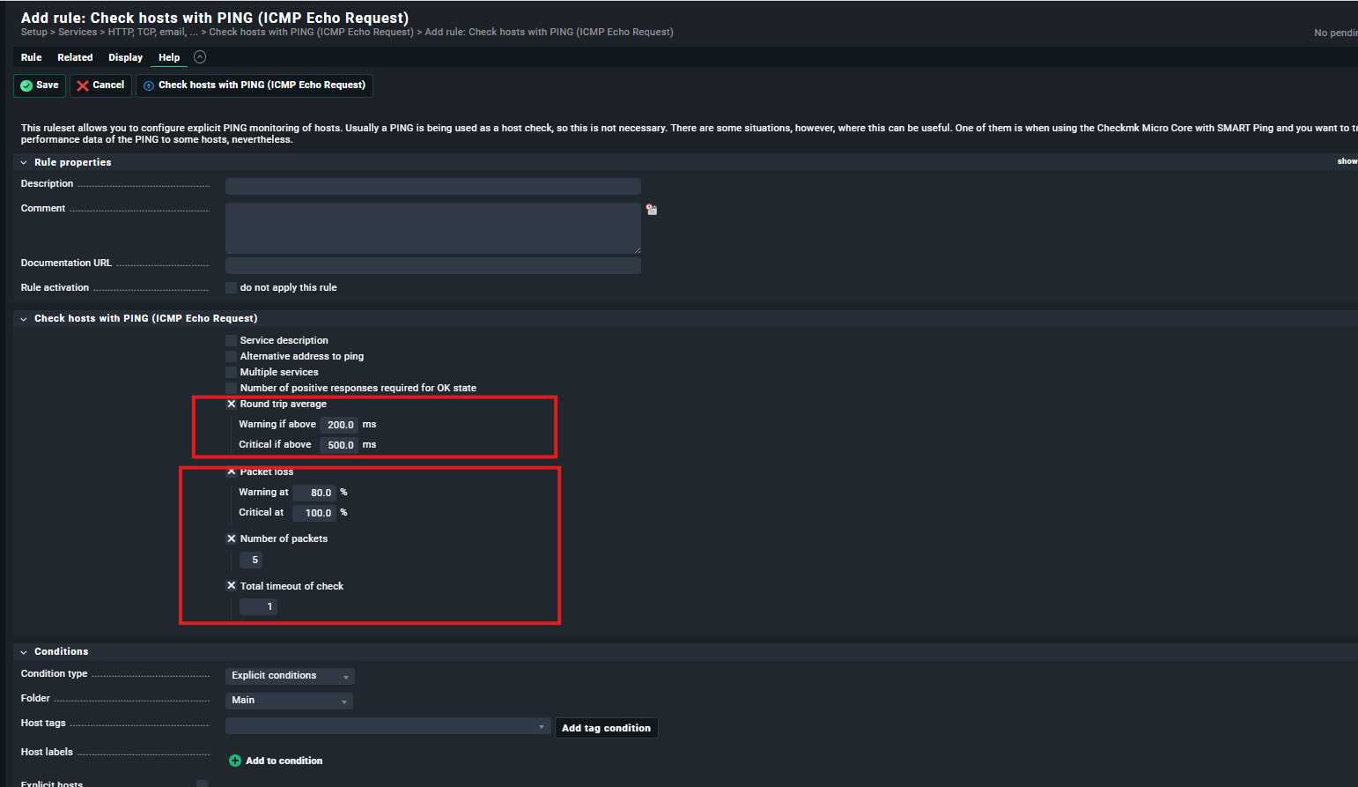
Task: Click the info icon on ruleset button
Action: point(149,85)
